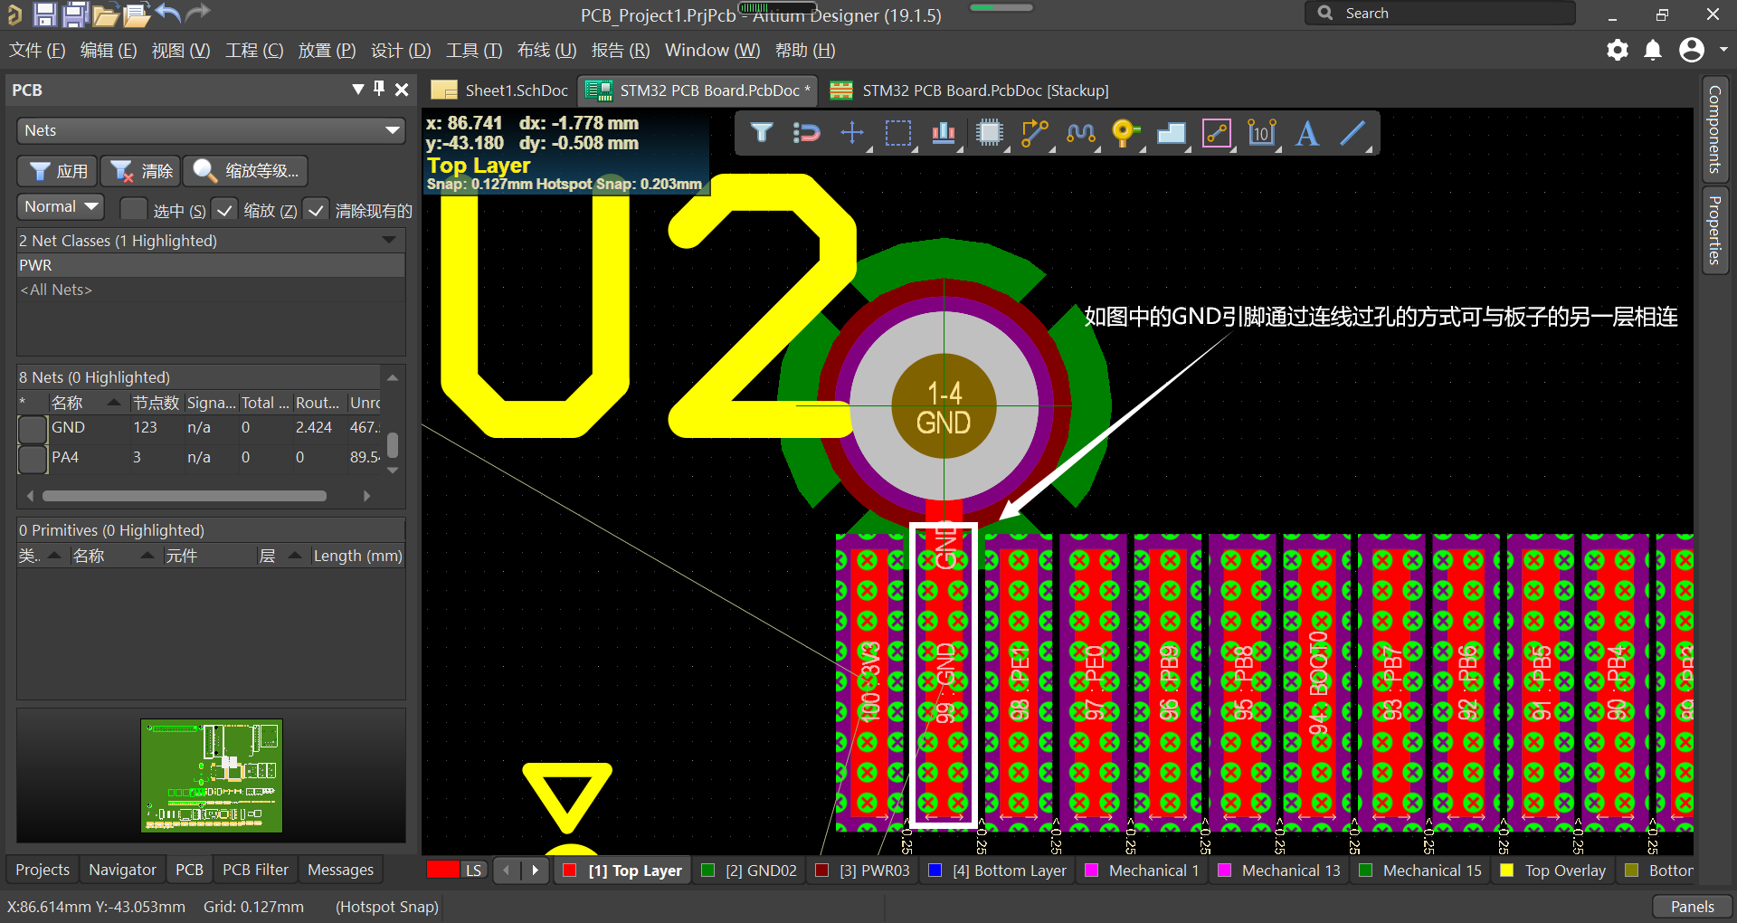Click the board overview thumbnail
The height and width of the screenshot is (923, 1737).
tap(212, 776)
